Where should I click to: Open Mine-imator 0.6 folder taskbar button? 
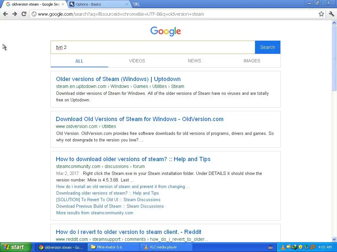click(x=113, y=247)
